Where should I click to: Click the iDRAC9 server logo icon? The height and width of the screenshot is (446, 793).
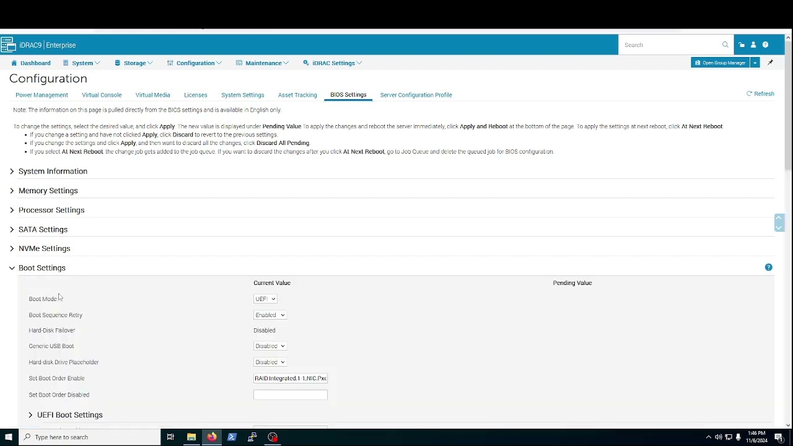coord(8,45)
